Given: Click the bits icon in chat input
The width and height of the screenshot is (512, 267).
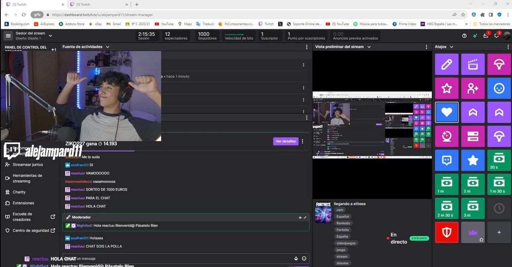Looking at the screenshot, I should [x=296, y=258].
